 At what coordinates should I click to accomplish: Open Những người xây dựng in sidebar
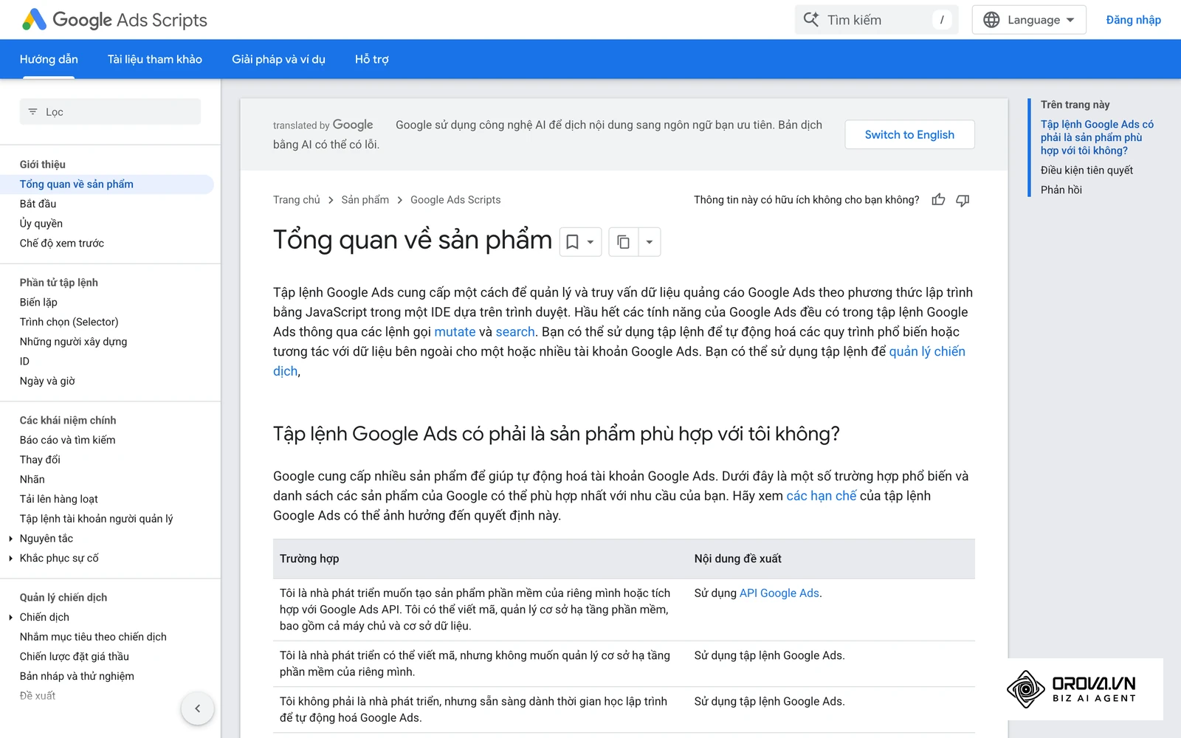[73, 342]
